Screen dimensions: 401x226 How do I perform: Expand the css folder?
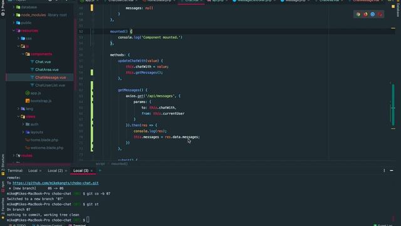18,38
